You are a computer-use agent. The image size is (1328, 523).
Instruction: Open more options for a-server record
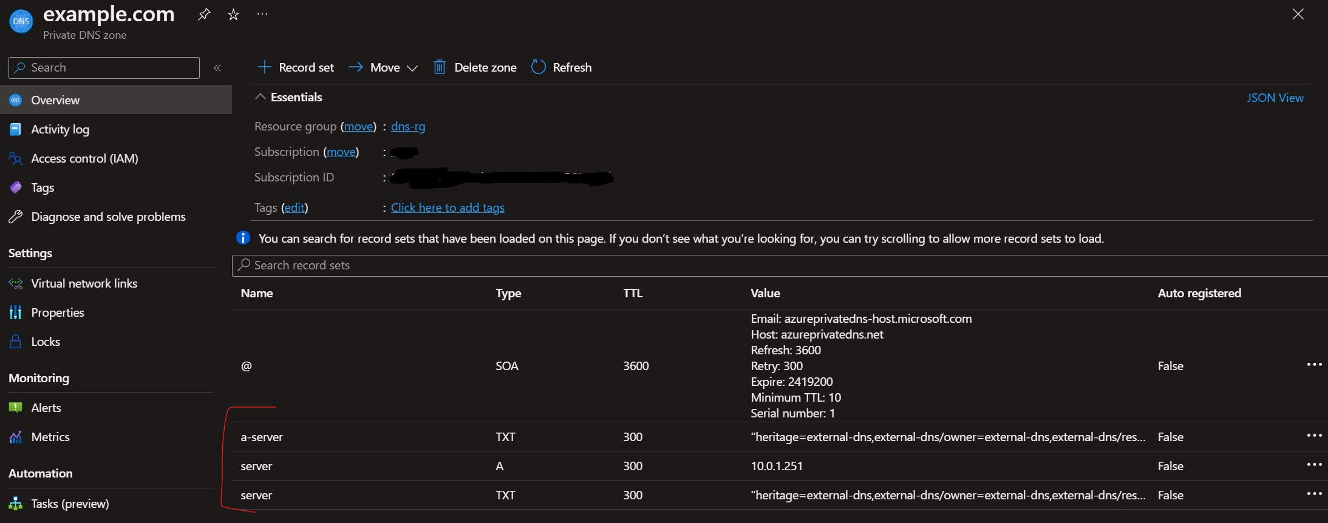[1315, 436]
